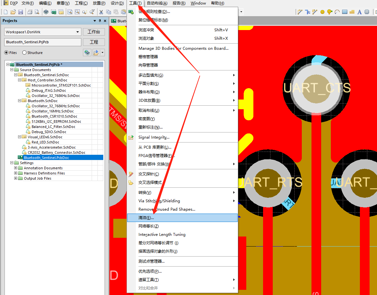
Task: Click the UART_CTS pad on the PCB
Action: coord(317,88)
